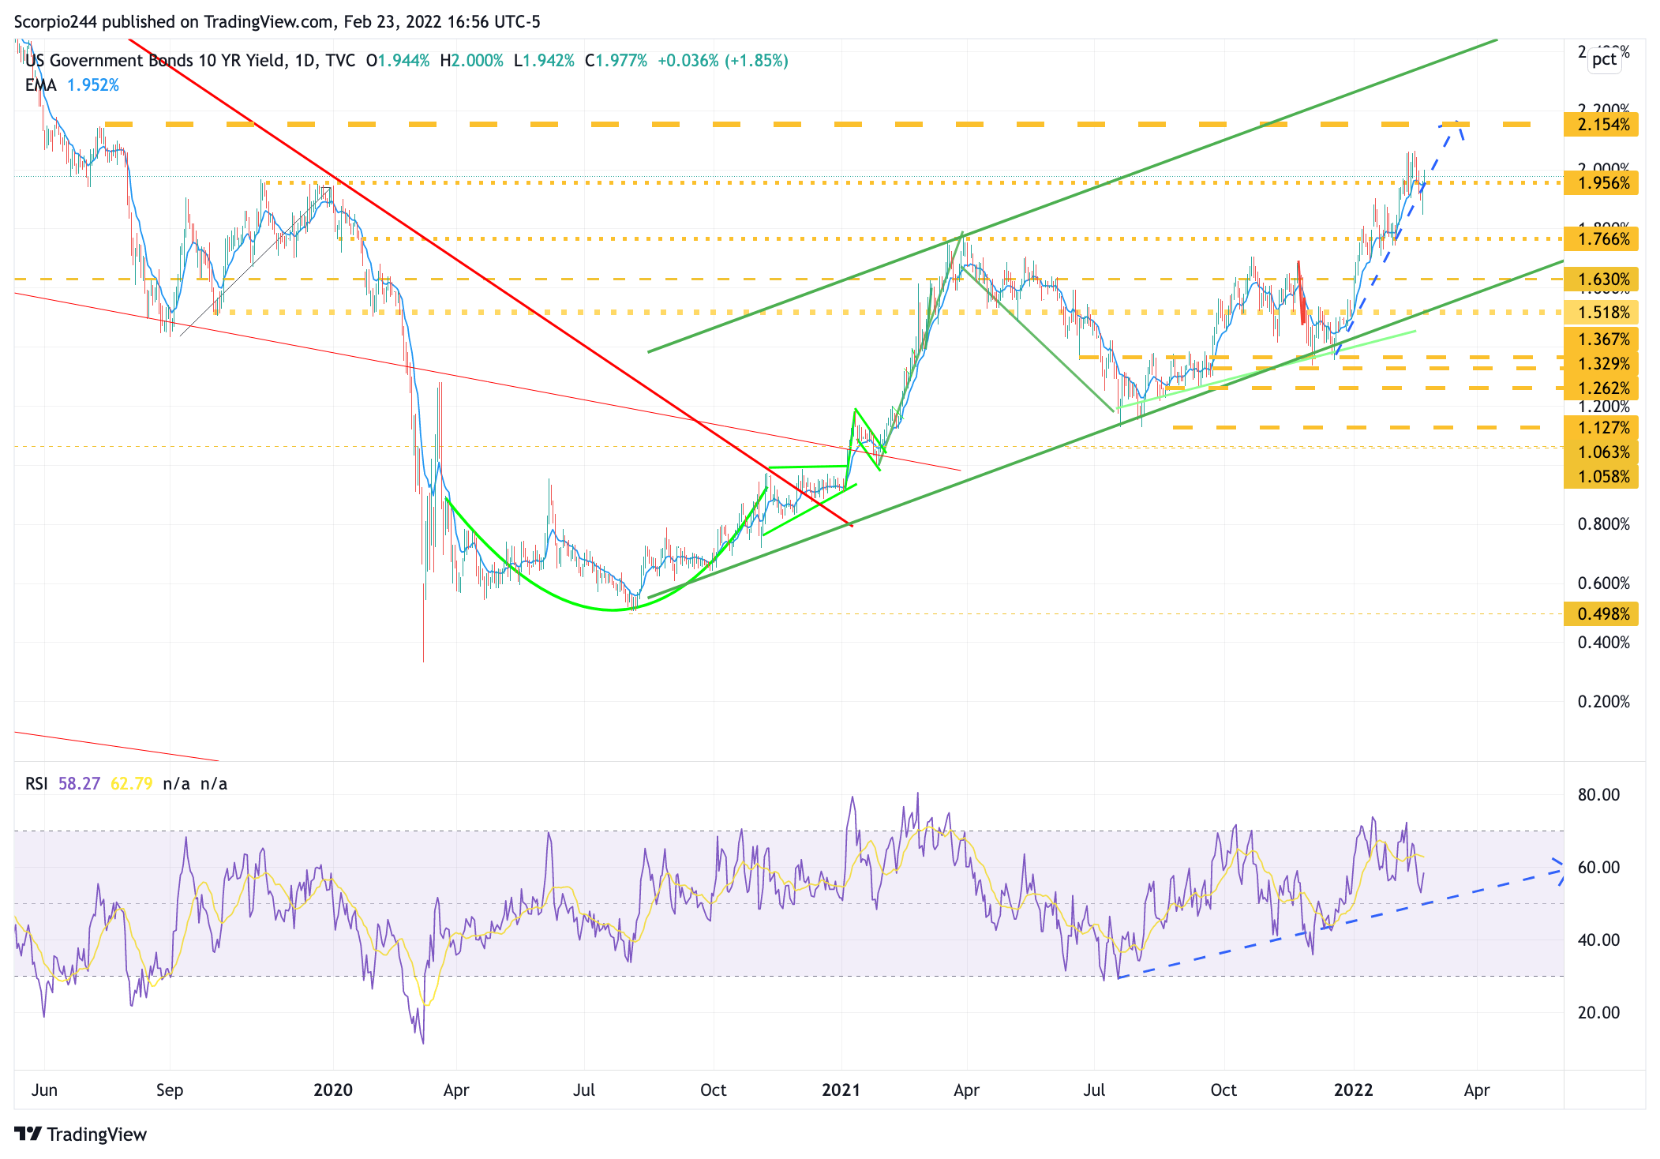The height and width of the screenshot is (1159, 1660).
Task: Click the 1.127% price level label
Action: pyautogui.click(x=1602, y=428)
